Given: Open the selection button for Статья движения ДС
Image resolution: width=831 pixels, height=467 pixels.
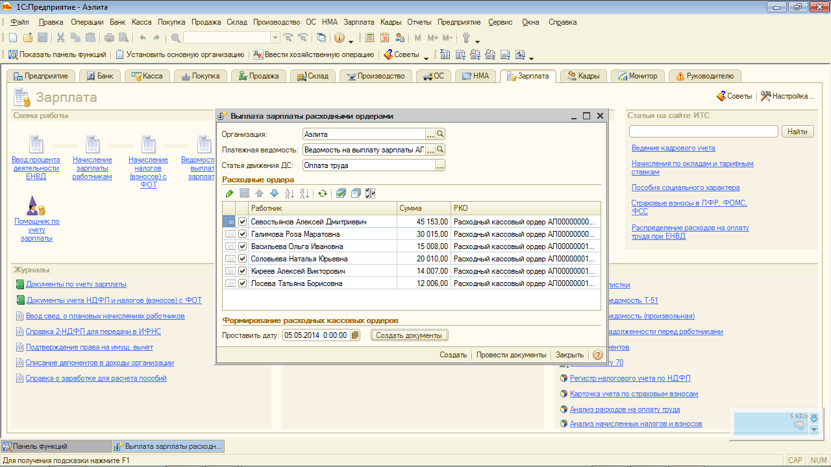Looking at the screenshot, I should (440, 165).
